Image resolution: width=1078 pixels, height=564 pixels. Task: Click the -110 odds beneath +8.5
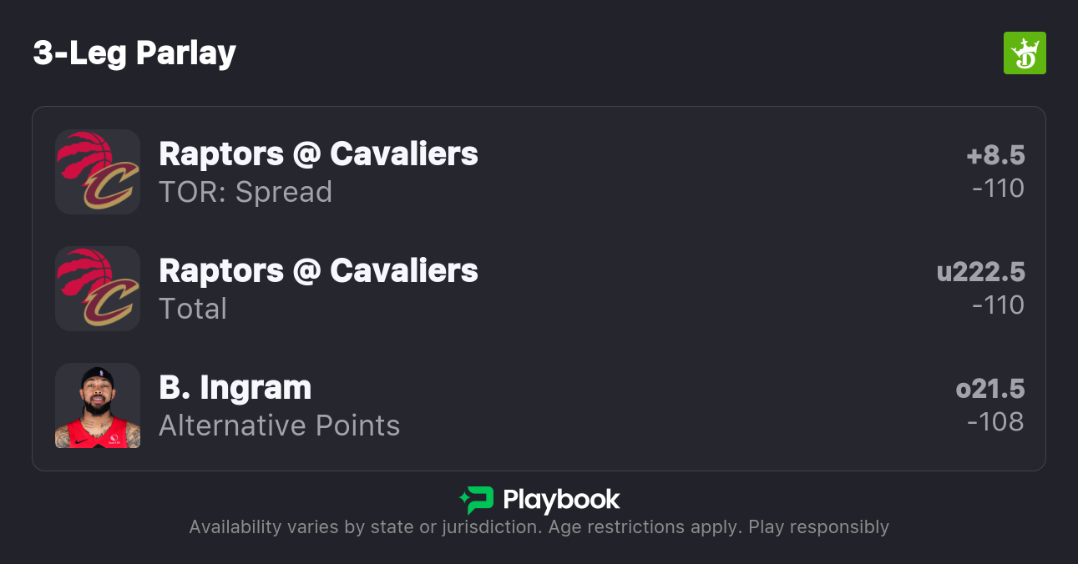[x=998, y=189]
